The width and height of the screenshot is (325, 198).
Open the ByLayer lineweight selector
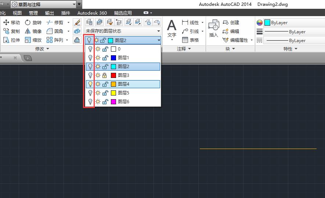pos(294,31)
